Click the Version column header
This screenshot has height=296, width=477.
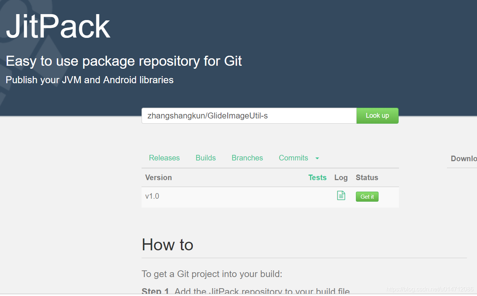159,178
